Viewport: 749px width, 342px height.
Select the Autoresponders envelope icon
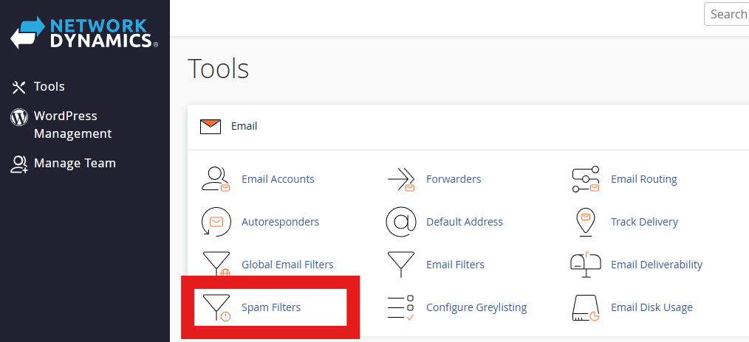pyautogui.click(x=216, y=222)
